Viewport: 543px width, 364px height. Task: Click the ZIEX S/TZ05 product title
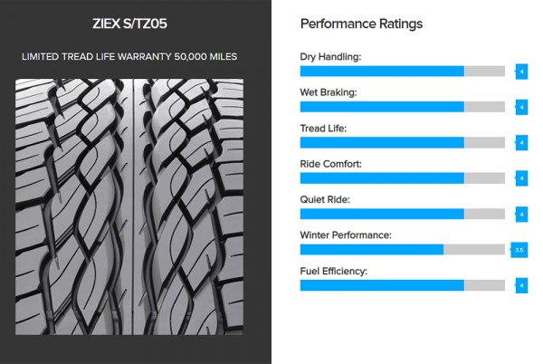(x=134, y=23)
